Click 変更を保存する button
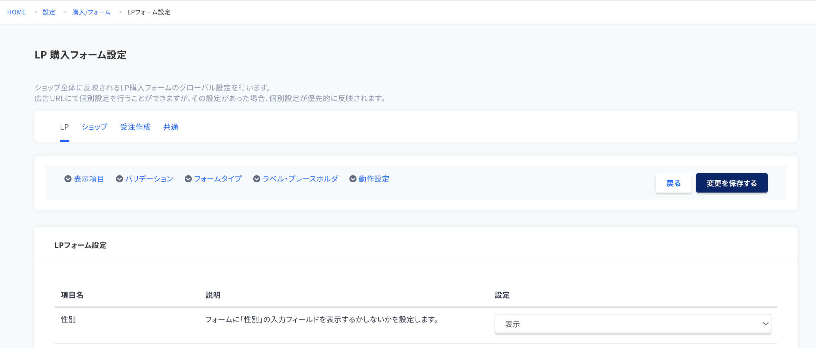Viewport: 816px width, 348px height. 732,183
